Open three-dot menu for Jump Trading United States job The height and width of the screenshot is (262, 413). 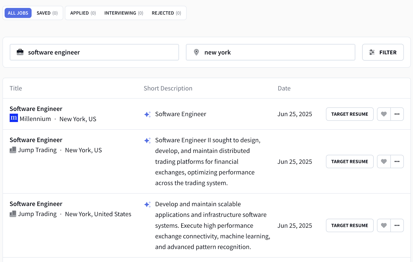point(397,225)
